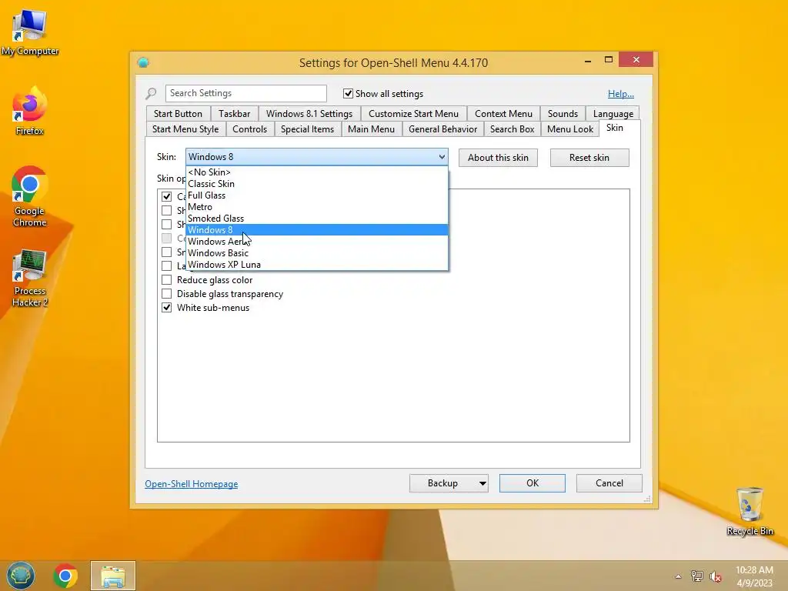Uncheck the first skin option checkbox
Image resolution: width=788 pixels, height=591 pixels.
[x=167, y=196]
